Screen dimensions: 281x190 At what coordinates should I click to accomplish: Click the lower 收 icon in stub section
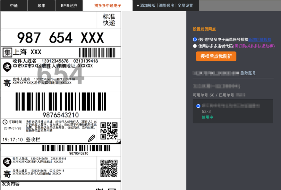[x=7, y=162]
